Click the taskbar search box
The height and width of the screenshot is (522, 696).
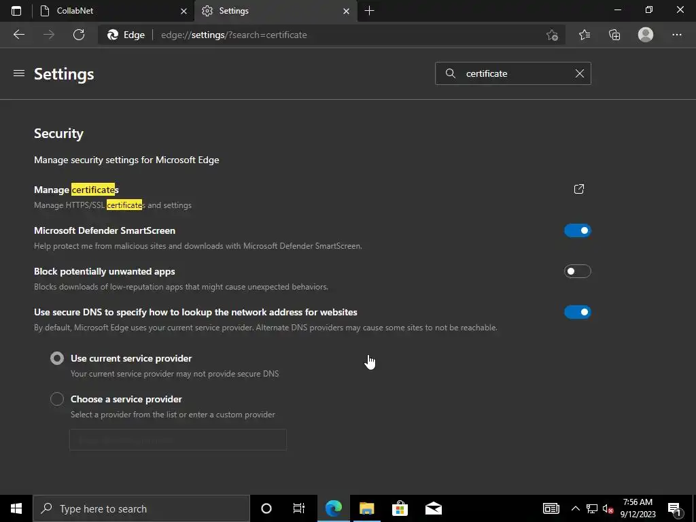[x=141, y=508]
